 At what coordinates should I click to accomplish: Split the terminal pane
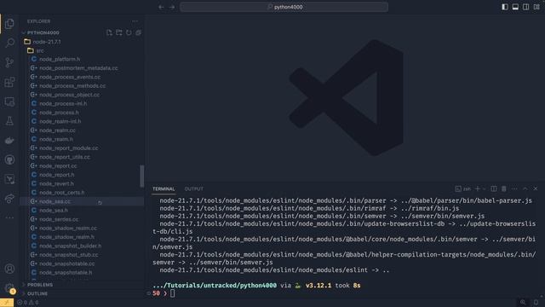[494, 188]
